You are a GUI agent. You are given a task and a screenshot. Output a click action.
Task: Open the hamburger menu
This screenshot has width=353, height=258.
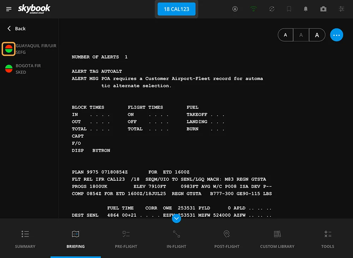[x=9, y=9]
